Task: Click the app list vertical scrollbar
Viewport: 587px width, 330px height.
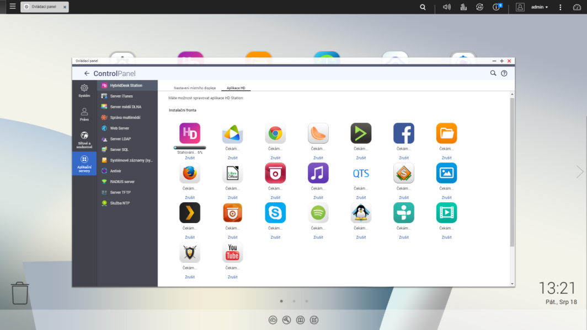Action: [512, 172]
